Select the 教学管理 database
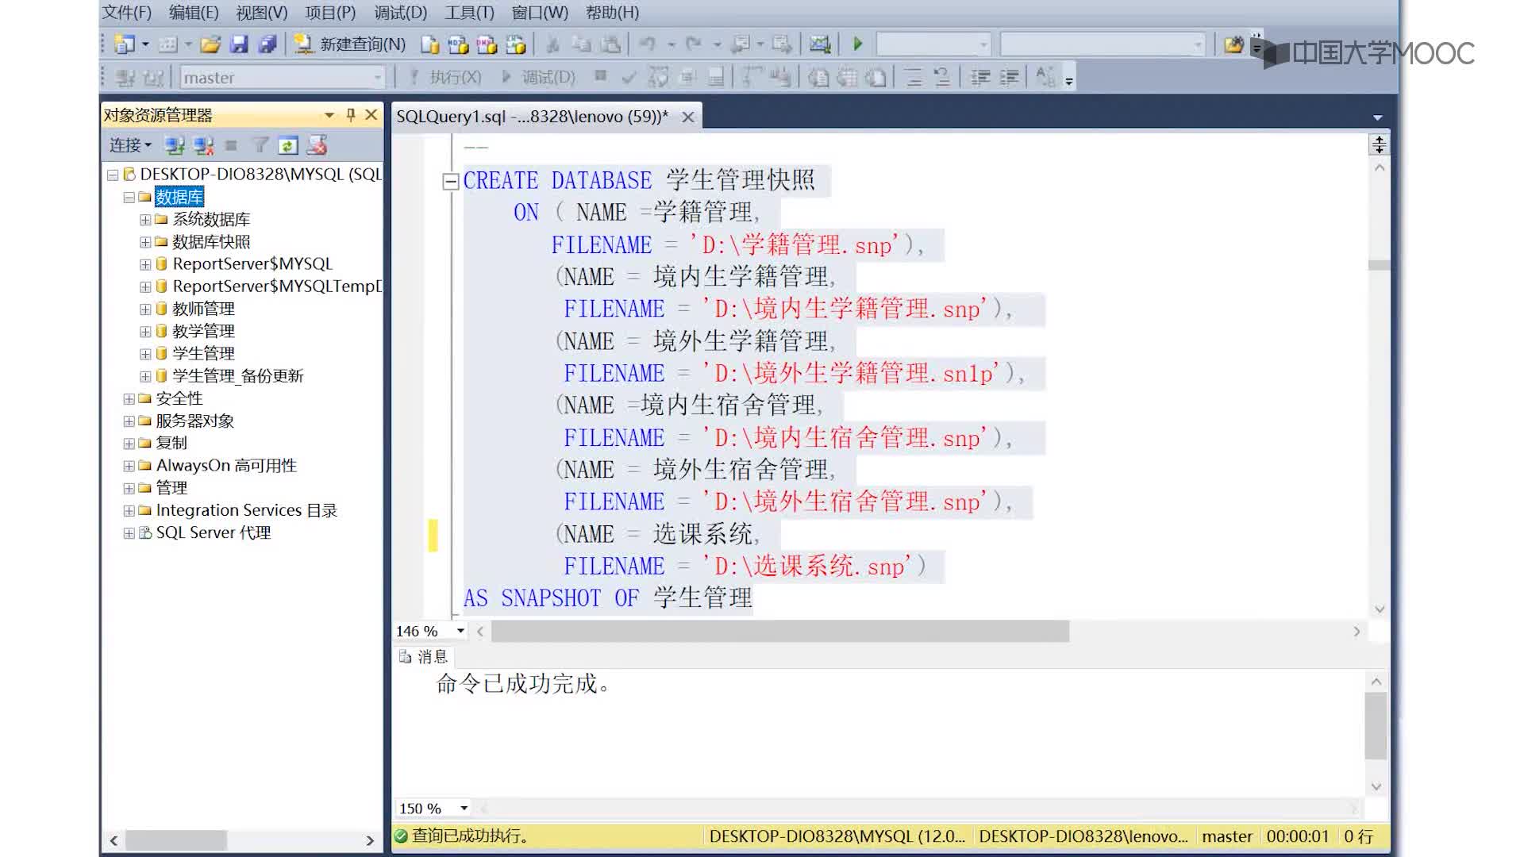1524x857 pixels. point(204,331)
